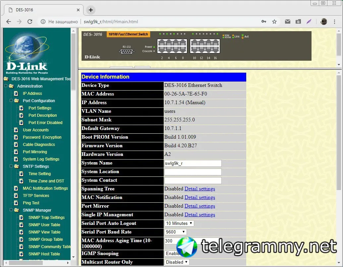Click the User Accounts page icon

pyautogui.click(x=16, y=130)
